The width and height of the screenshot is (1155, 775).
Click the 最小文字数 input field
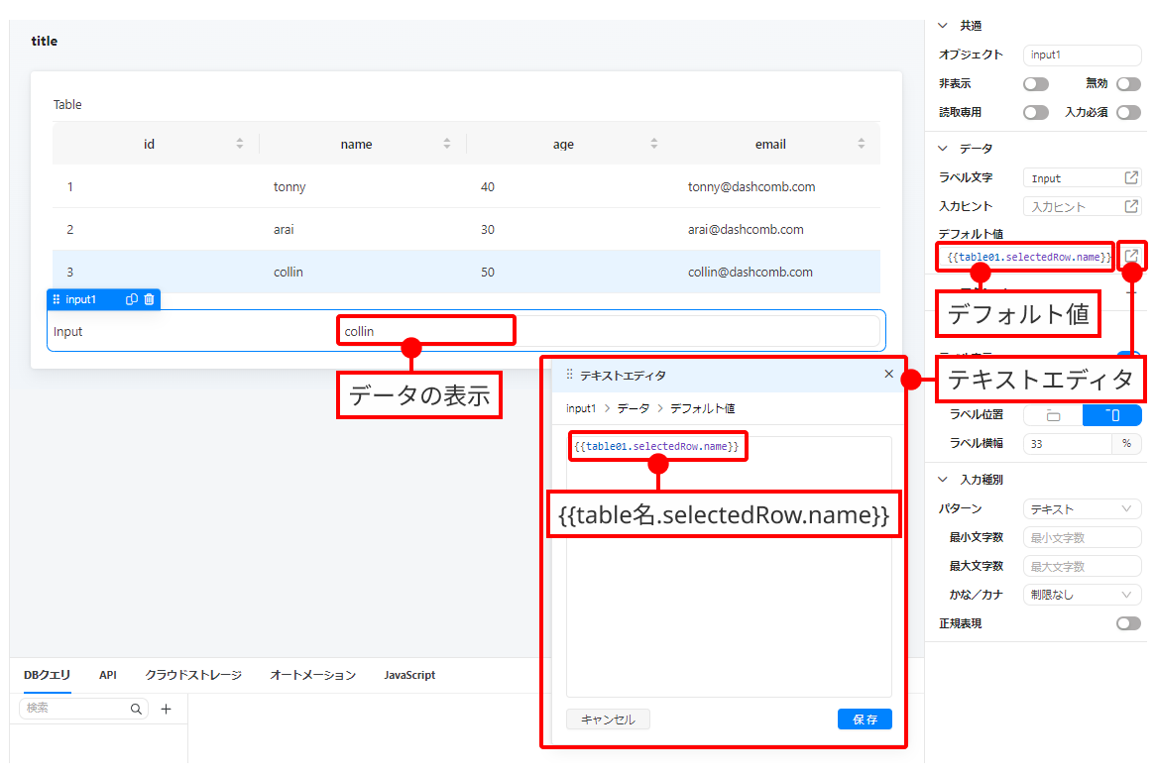coord(1082,537)
